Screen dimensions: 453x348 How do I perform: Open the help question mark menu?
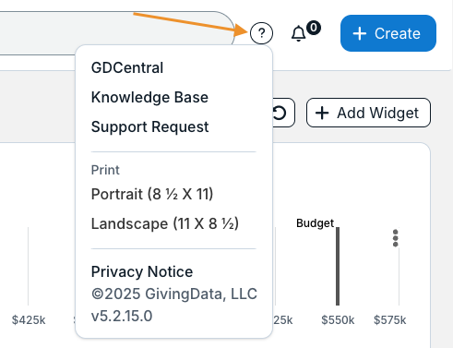pos(261,33)
